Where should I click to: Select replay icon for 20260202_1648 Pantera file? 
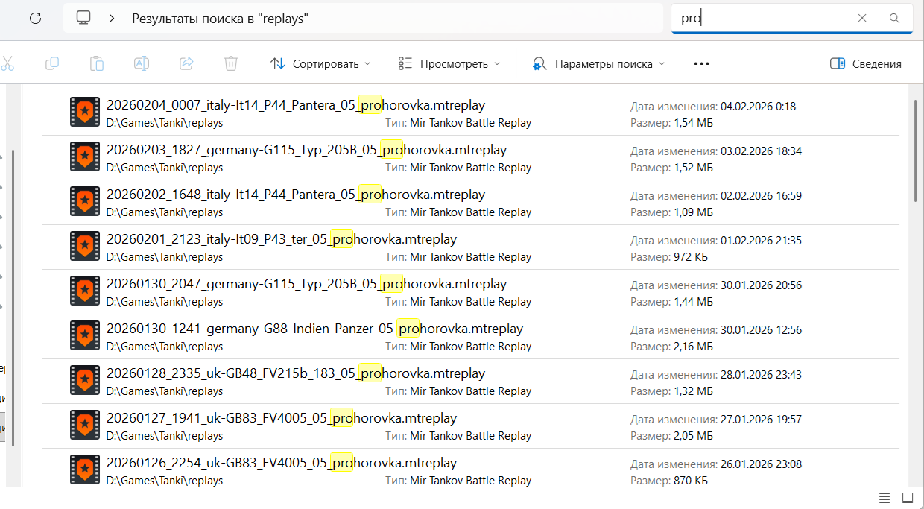pos(85,201)
